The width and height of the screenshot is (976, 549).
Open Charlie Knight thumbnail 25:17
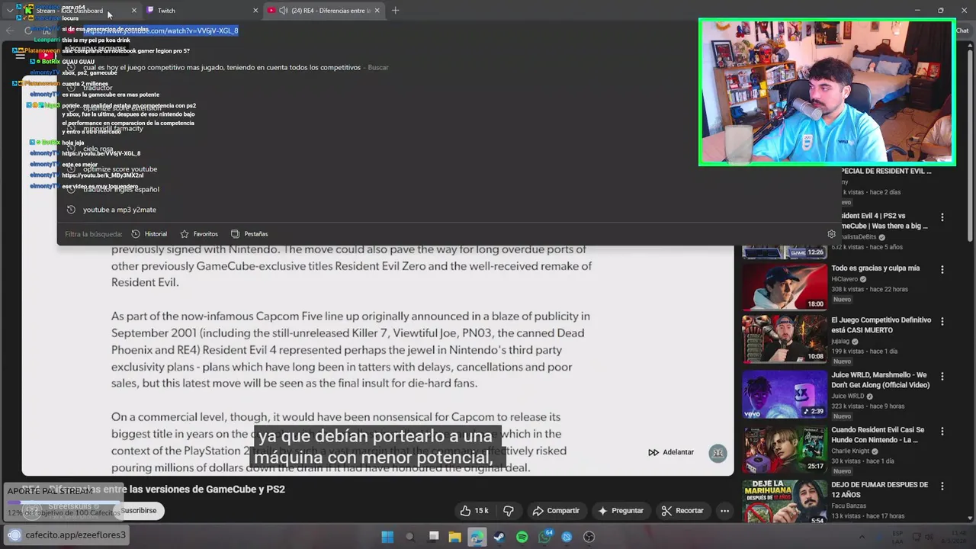point(785,448)
